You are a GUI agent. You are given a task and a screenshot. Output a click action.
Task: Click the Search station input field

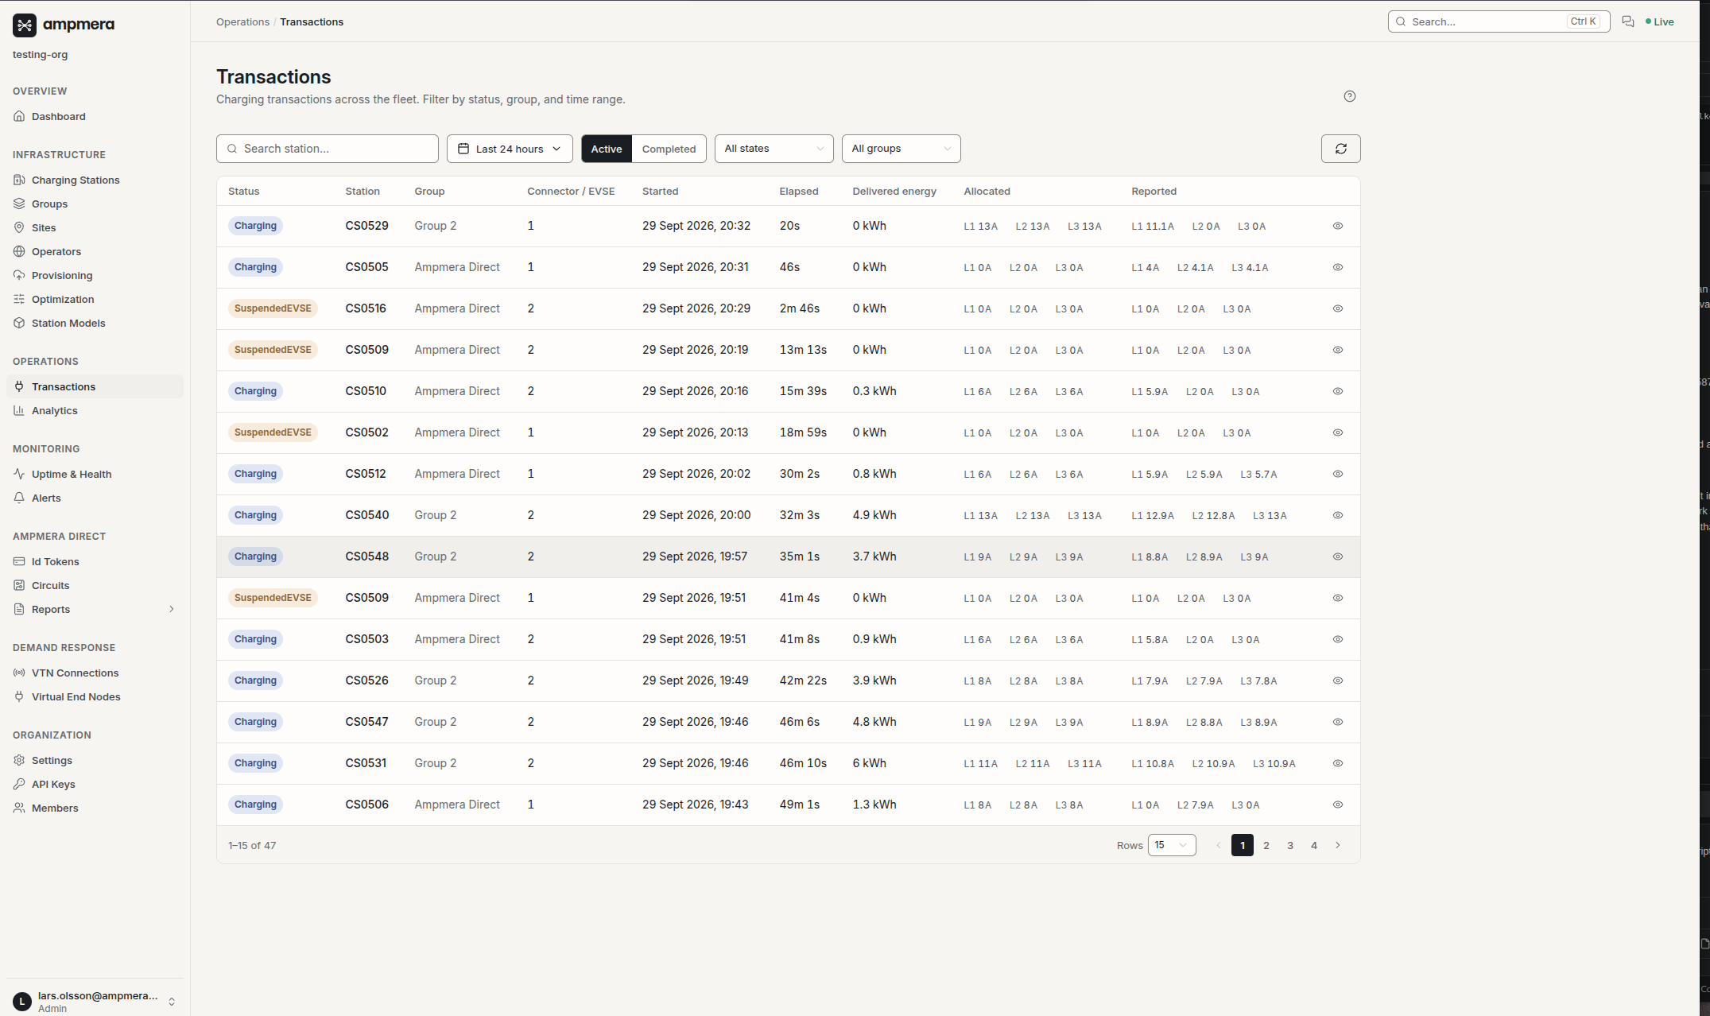328,149
